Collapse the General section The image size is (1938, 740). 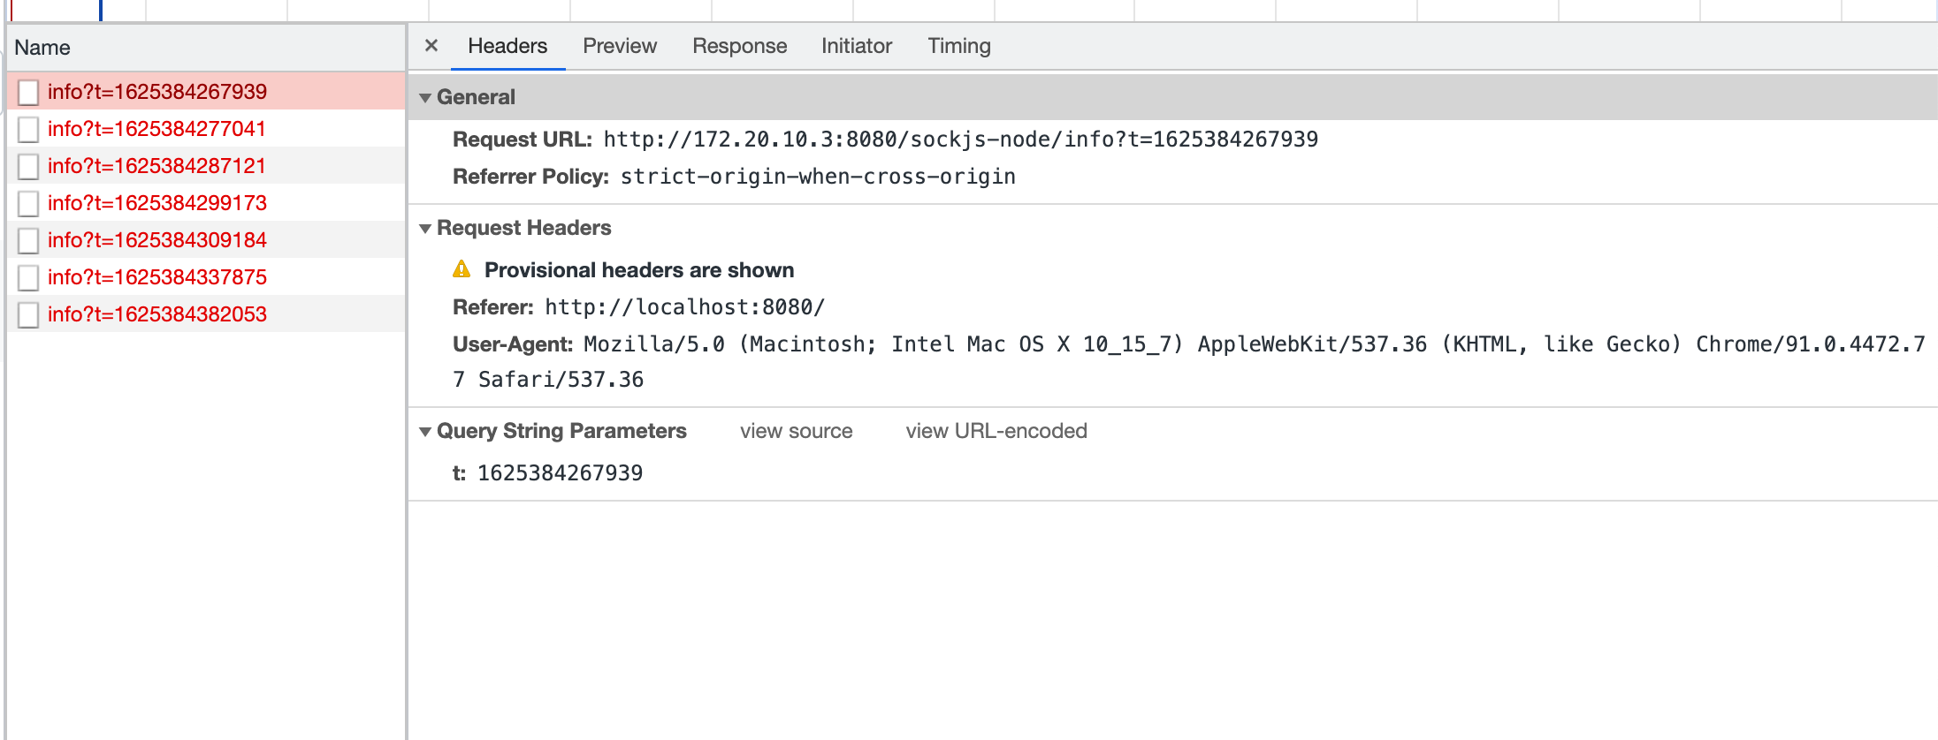425,97
